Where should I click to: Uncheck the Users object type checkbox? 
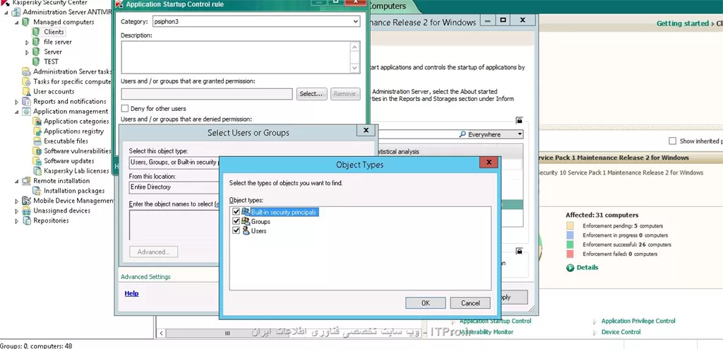pos(237,230)
